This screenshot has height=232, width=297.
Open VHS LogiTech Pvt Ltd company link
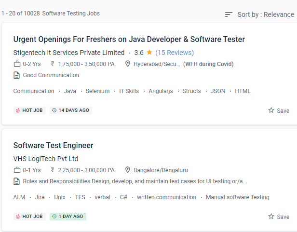pyautogui.click(x=45, y=159)
